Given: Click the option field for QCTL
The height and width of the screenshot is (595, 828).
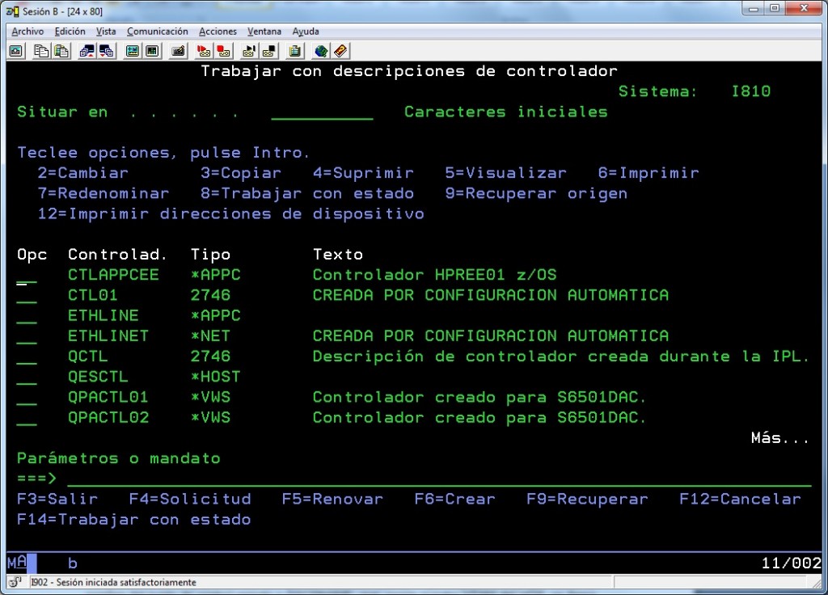Looking at the screenshot, I should point(27,357).
